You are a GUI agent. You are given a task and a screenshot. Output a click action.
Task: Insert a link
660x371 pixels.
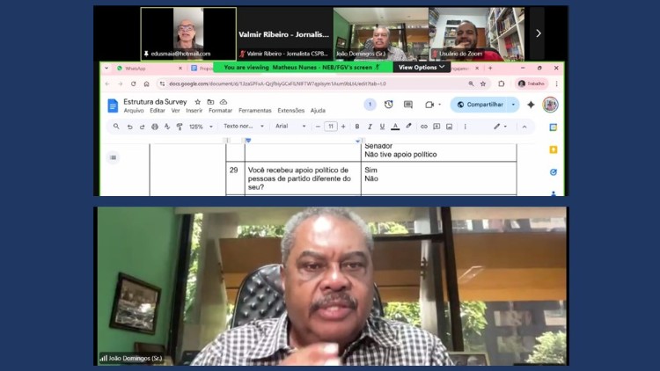(x=424, y=127)
